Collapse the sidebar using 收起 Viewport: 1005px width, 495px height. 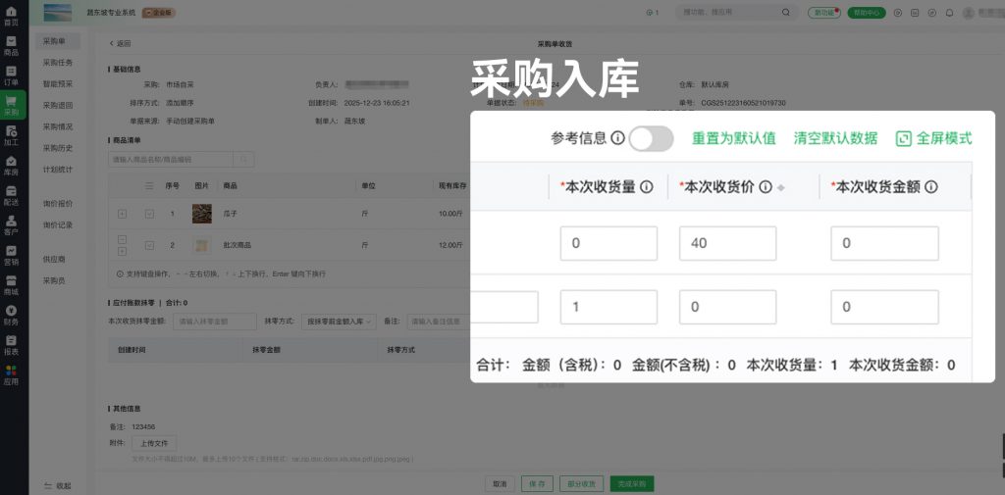pyautogui.click(x=57, y=485)
